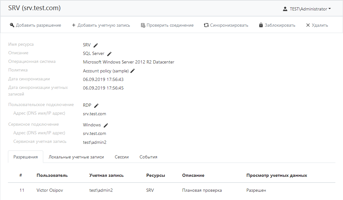Edit the SQL Server description via pencil icon

point(109,54)
